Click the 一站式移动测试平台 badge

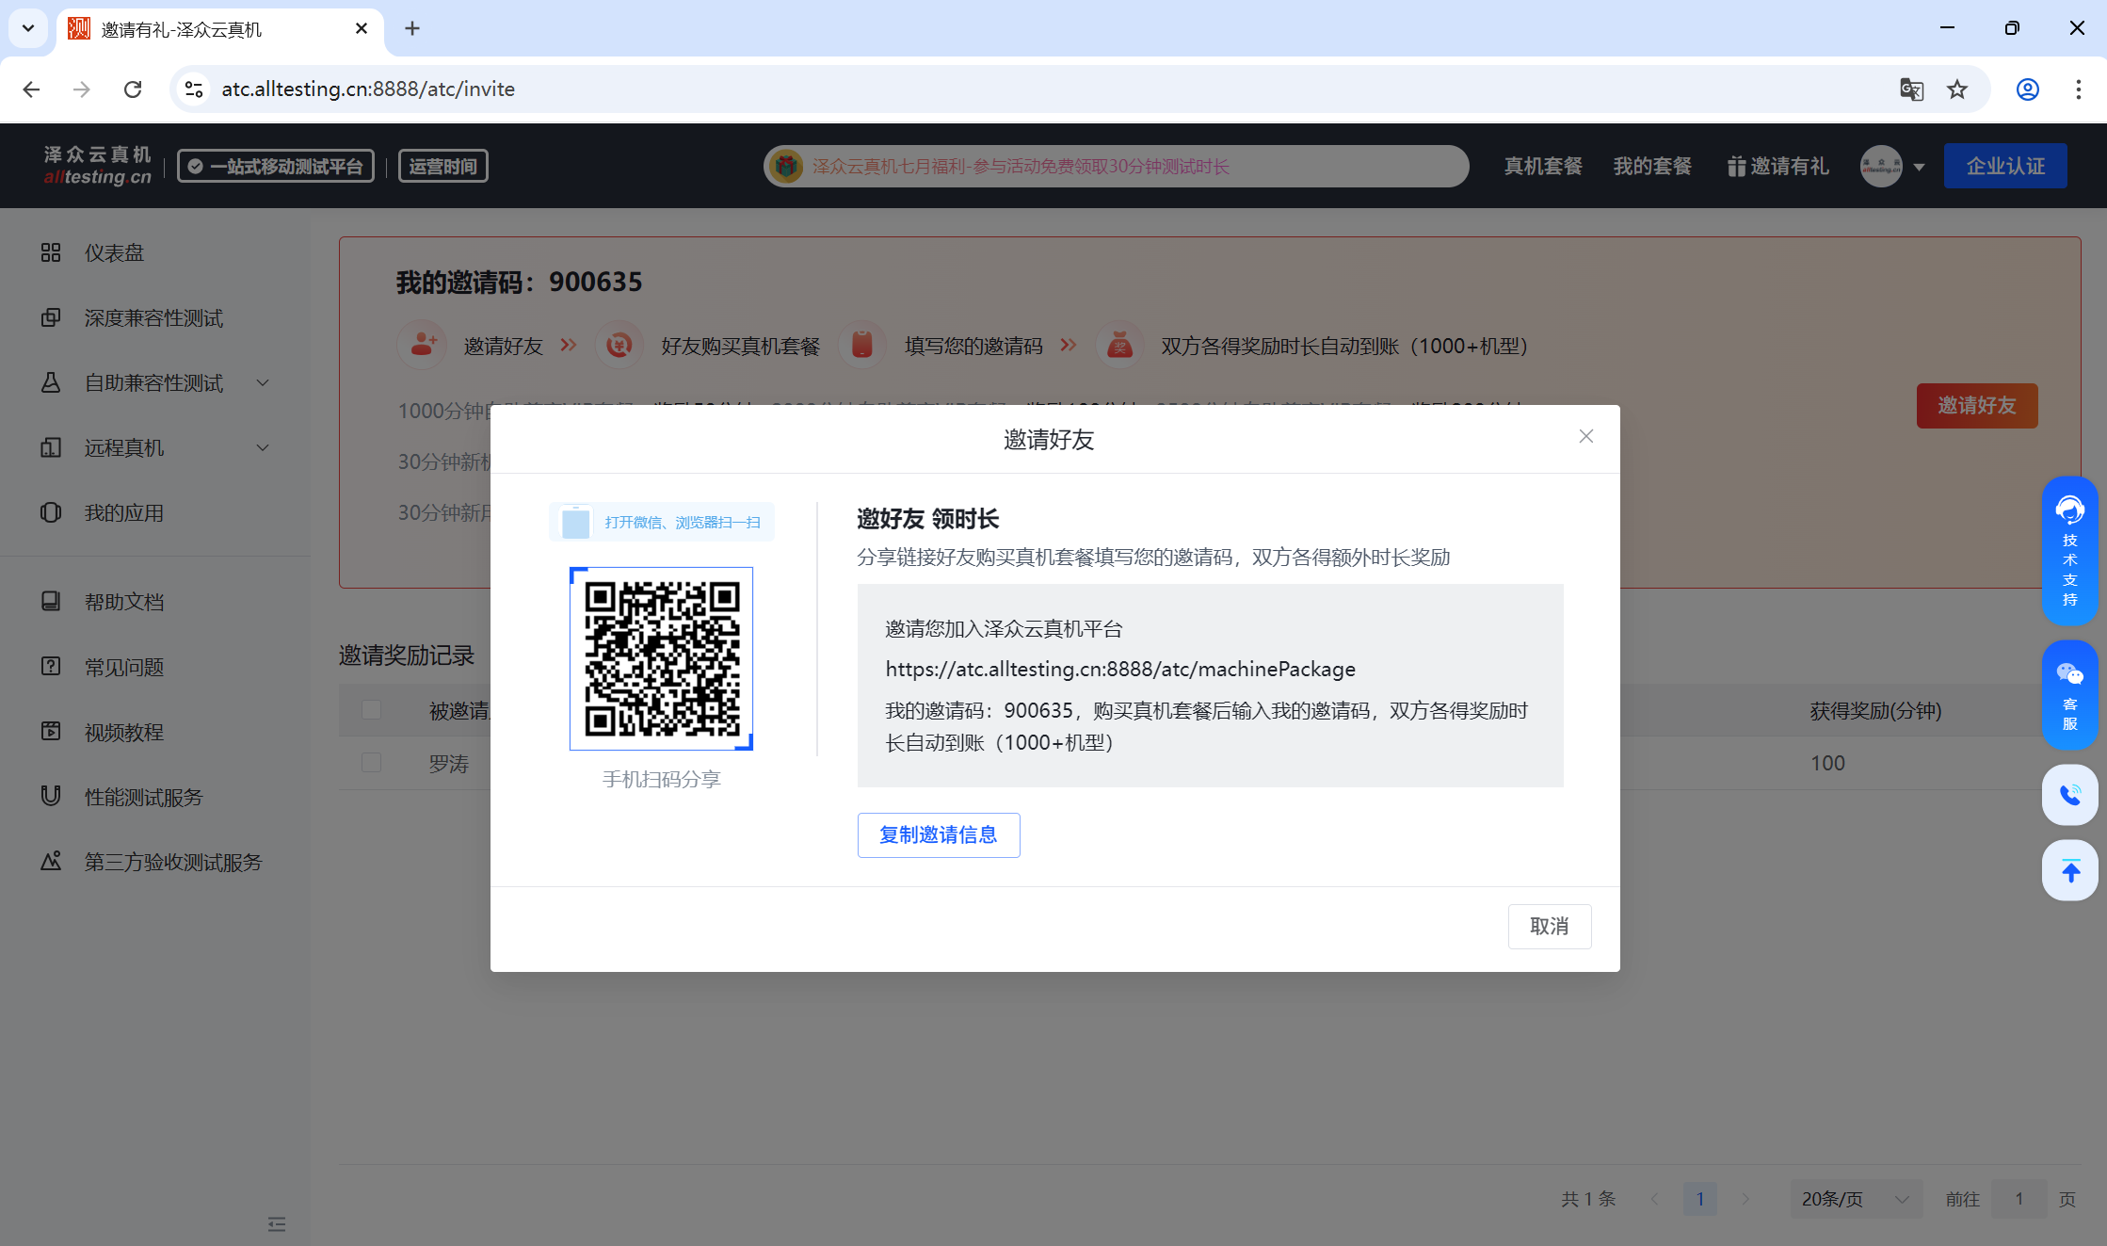coord(276,166)
